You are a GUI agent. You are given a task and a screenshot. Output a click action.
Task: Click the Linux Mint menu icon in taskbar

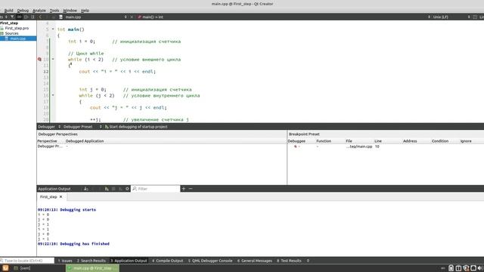coord(5,268)
